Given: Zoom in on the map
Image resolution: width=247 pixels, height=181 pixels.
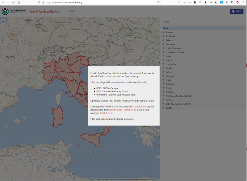Looking at the screenshot, I should pos(3,21).
